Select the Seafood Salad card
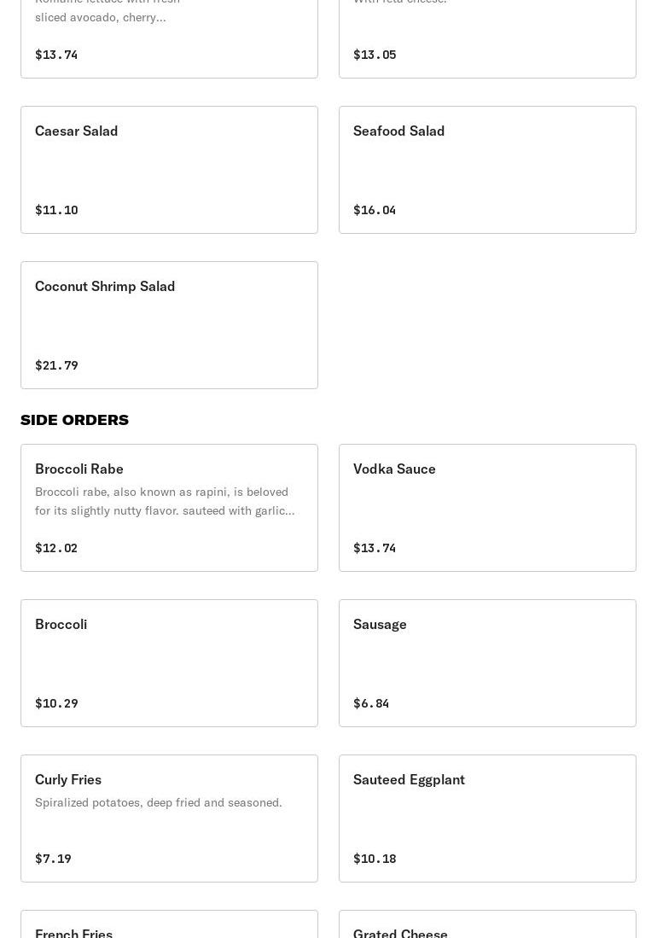The width and height of the screenshot is (657, 938). pos(487,170)
